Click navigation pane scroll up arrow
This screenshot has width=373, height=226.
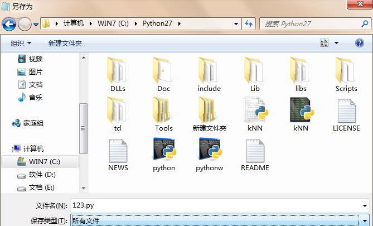[x=84, y=57]
